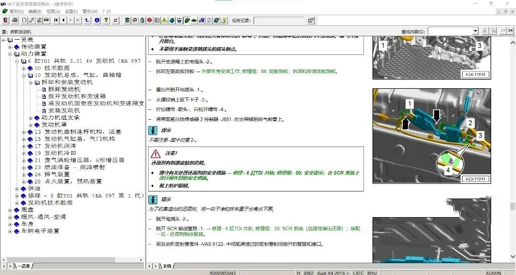The width and height of the screenshot is (516, 275).
Task: Click the checklist toolbar icon
Action: pos(209,21)
